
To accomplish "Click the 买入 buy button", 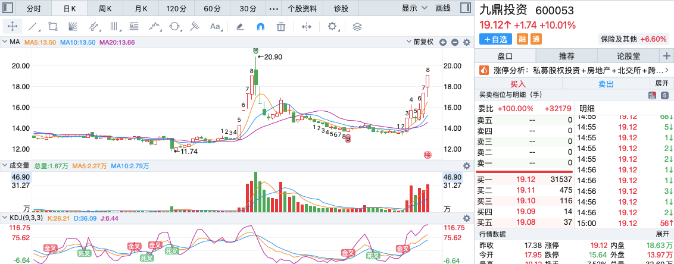I will 518,84.
